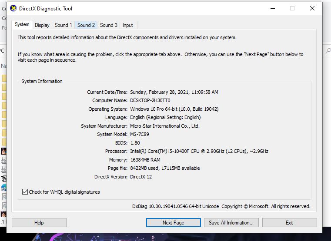Go to the Sound 3 tab
Screen dimensions: 331x241
tap(108, 25)
